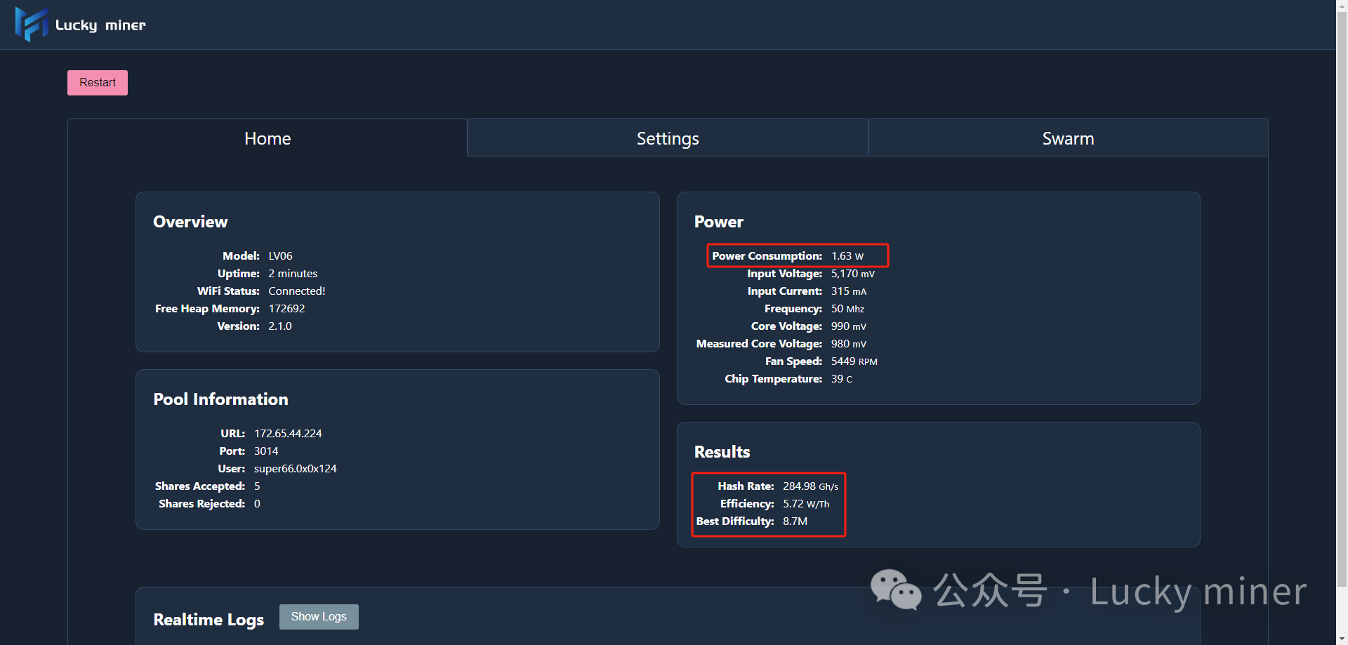Click the Power Consumption value 1.63 W
Viewport: 1348px width, 645px height.
coord(847,256)
